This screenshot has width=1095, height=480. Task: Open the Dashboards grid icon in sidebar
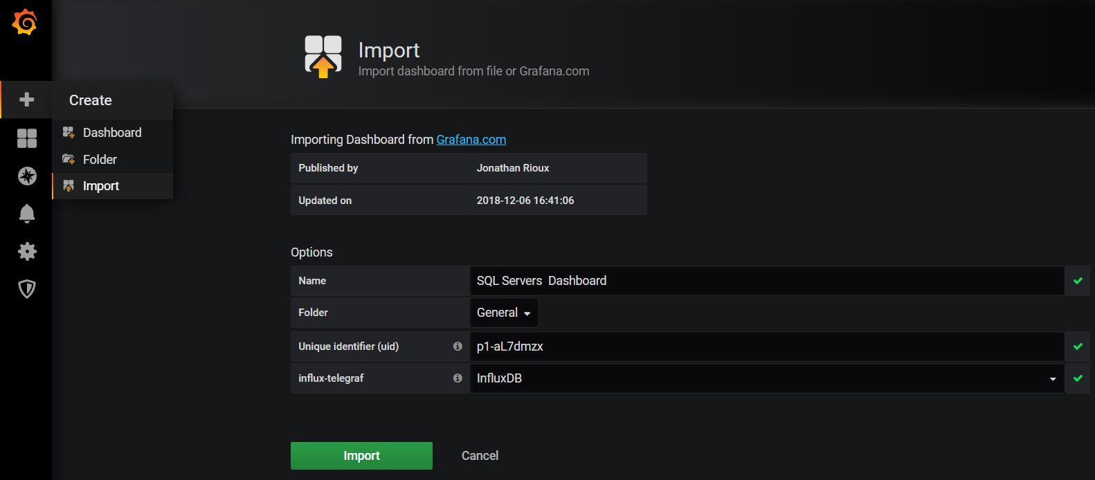pos(27,138)
